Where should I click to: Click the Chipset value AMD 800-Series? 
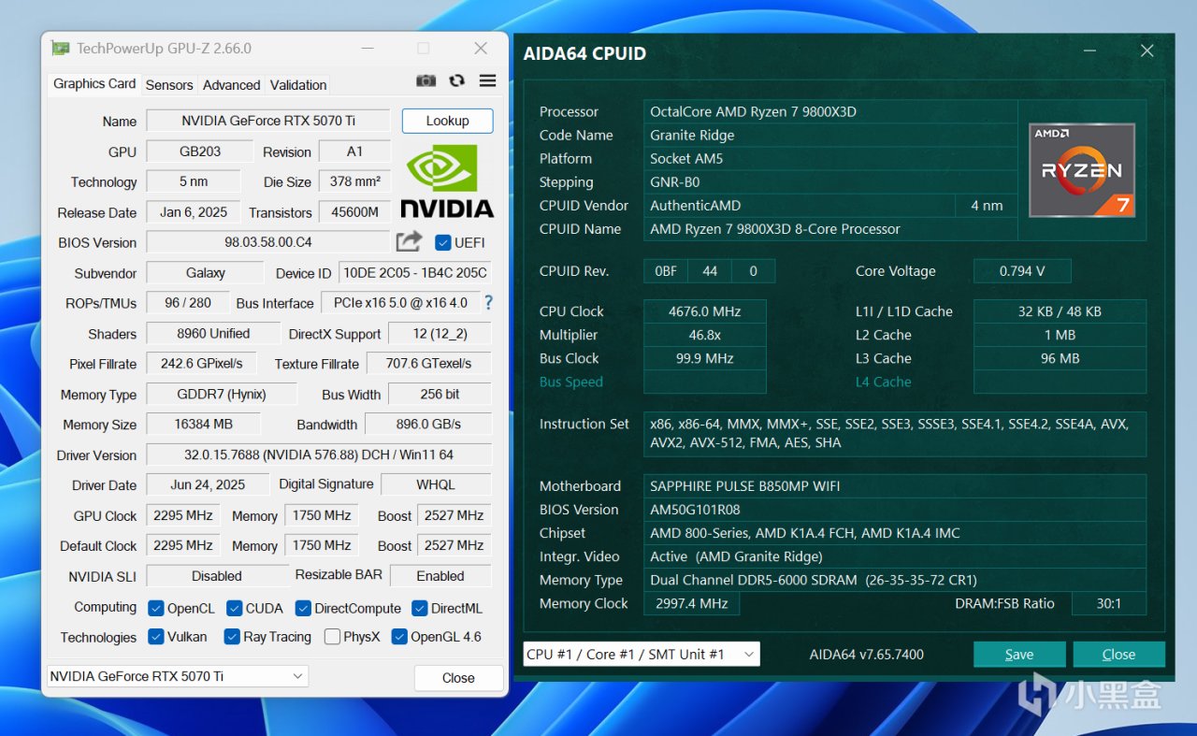point(895,533)
